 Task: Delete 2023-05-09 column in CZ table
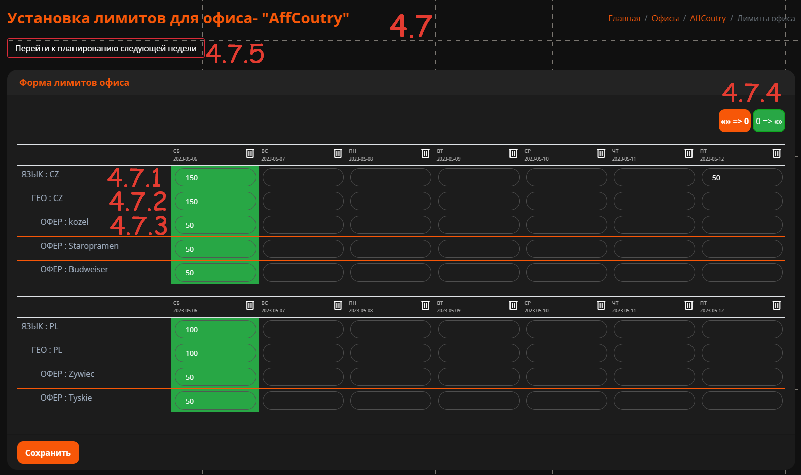[513, 153]
